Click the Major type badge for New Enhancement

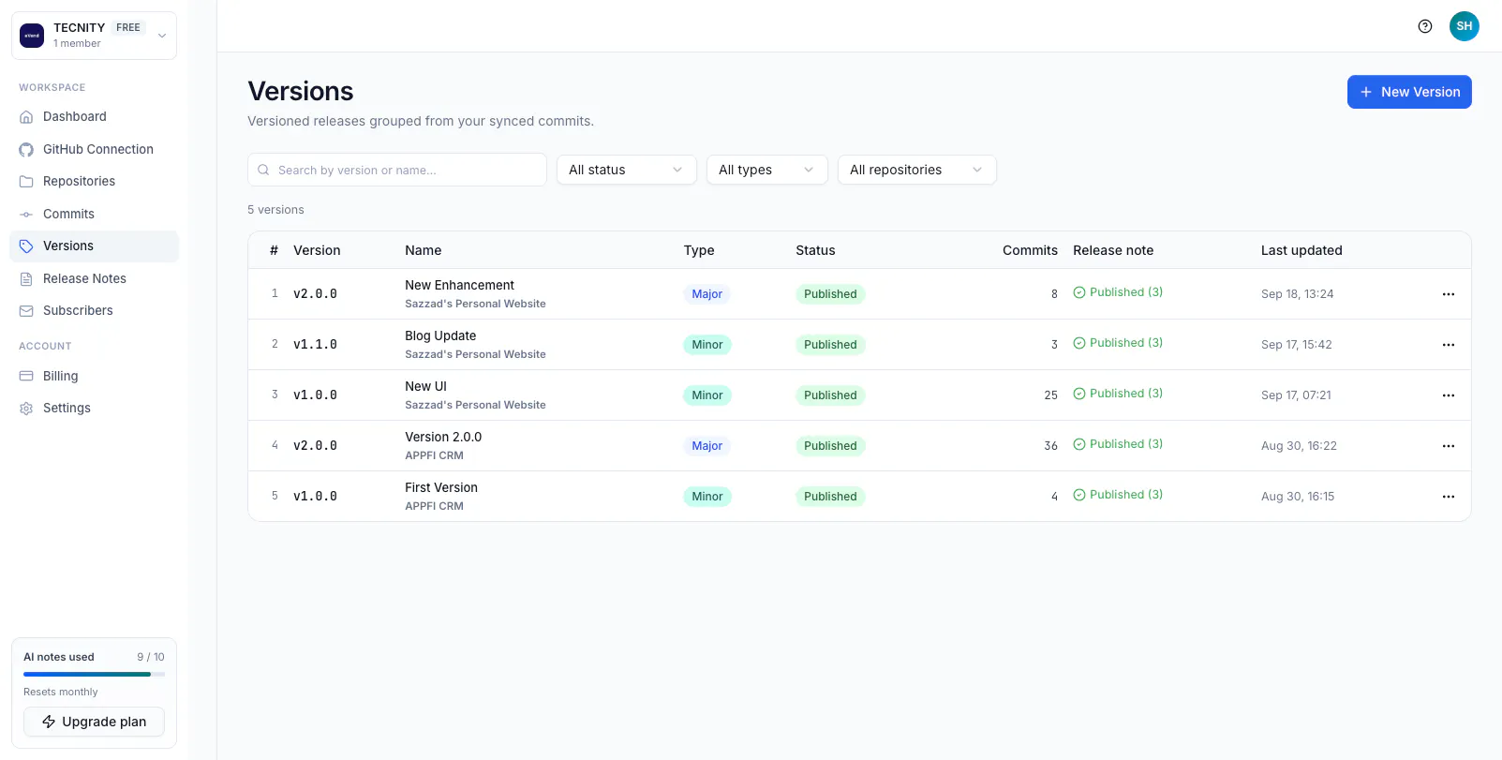click(707, 294)
